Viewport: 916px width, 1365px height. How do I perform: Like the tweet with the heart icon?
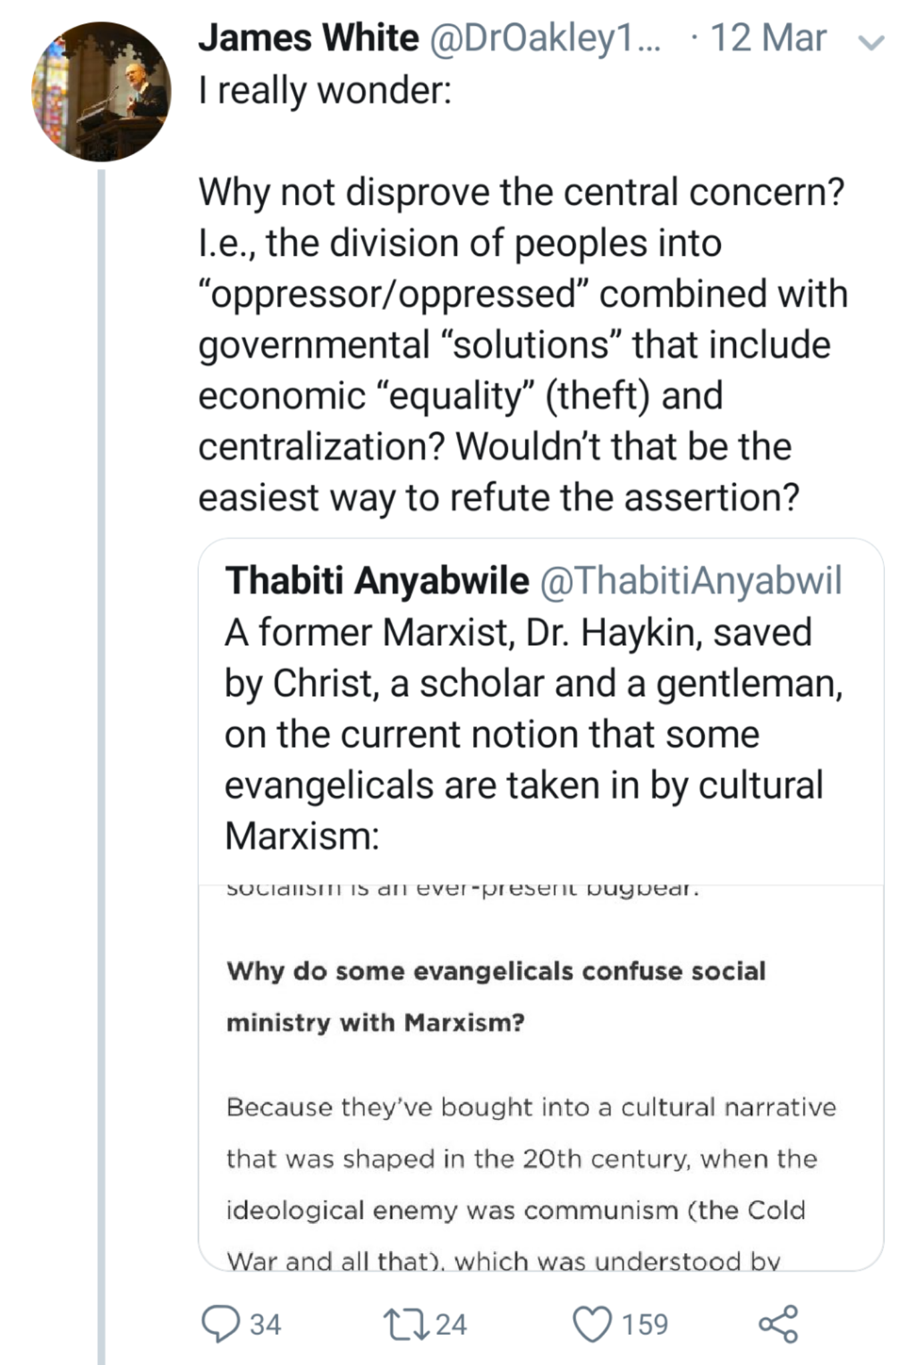(x=593, y=1324)
